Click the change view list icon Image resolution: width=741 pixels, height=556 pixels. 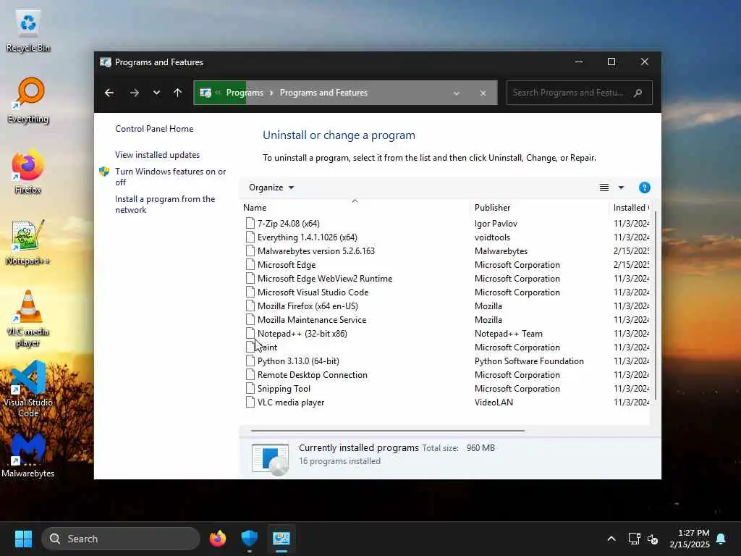click(604, 188)
